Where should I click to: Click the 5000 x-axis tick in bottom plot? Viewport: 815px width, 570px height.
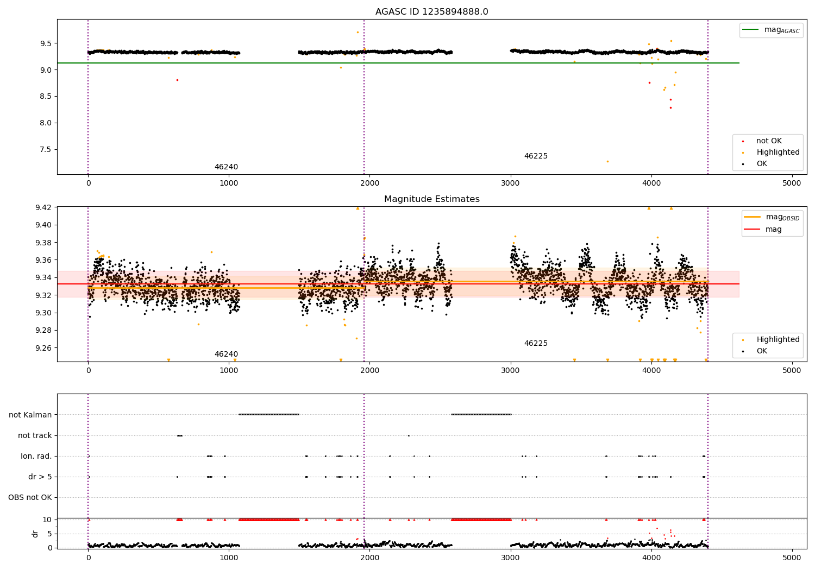coord(792,557)
